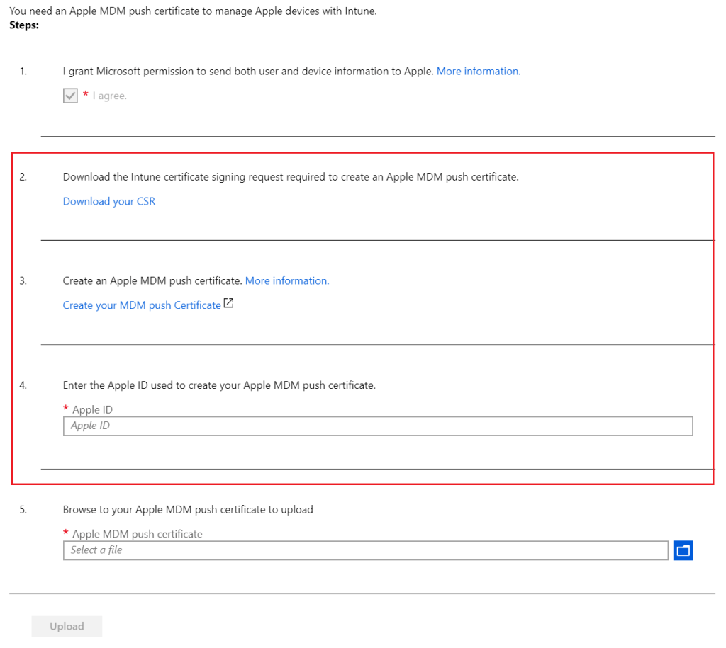Click the Download your CSR link

108,202
